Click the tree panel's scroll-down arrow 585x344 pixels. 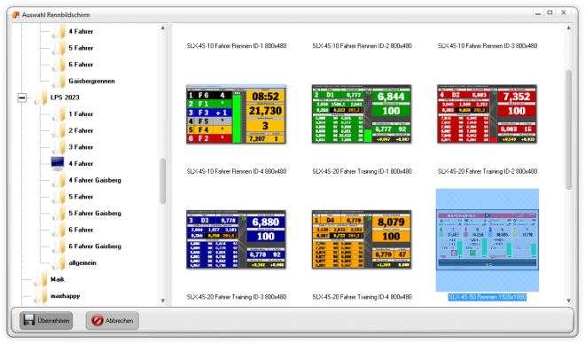click(x=163, y=301)
